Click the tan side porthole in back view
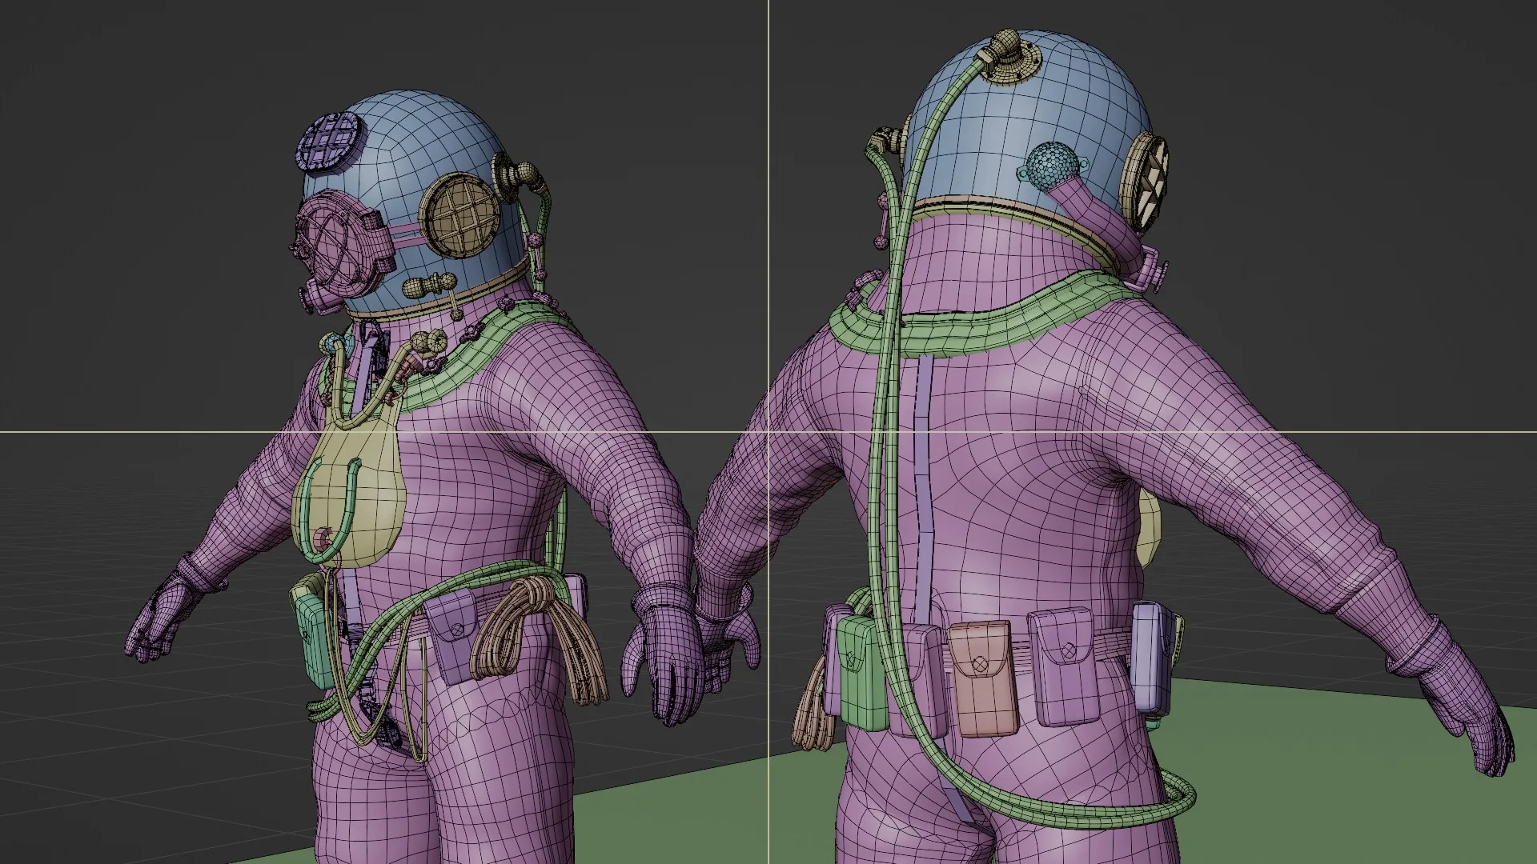 pos(1146,182)
